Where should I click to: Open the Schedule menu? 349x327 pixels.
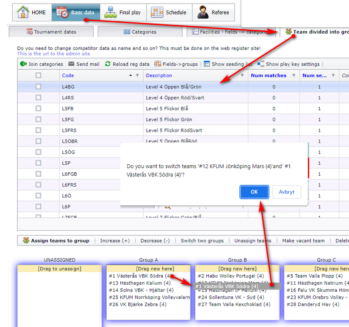169,12
